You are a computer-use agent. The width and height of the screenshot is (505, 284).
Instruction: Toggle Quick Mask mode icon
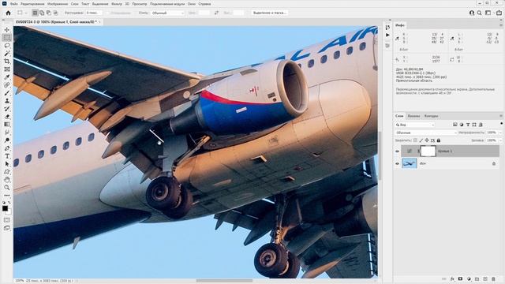[x=7, y=220]
